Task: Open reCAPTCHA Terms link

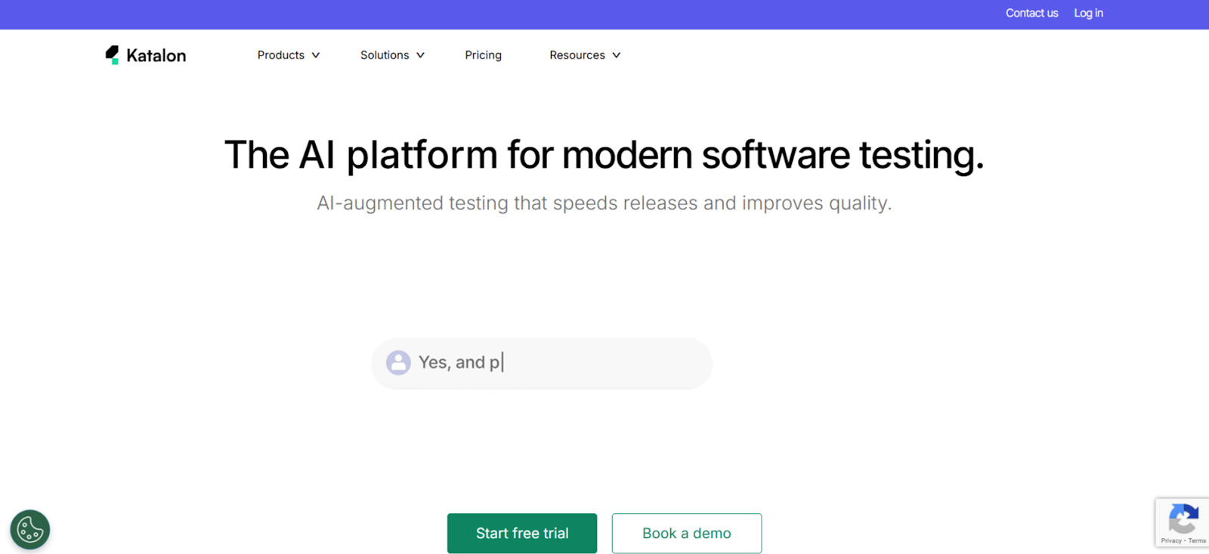Action: (x=1197, y=541)
